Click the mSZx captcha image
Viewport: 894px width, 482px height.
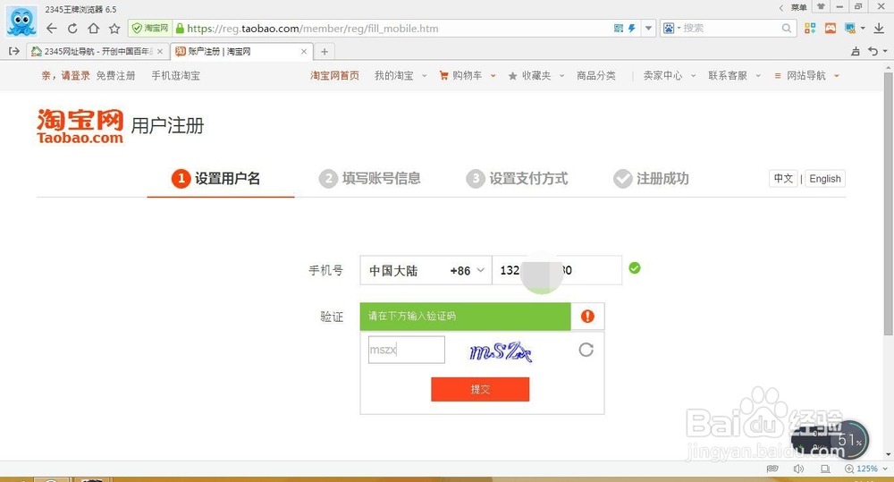click(501, 351)
